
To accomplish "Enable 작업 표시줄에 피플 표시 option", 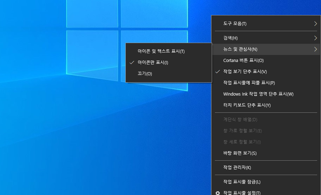I will coord(249,83).
